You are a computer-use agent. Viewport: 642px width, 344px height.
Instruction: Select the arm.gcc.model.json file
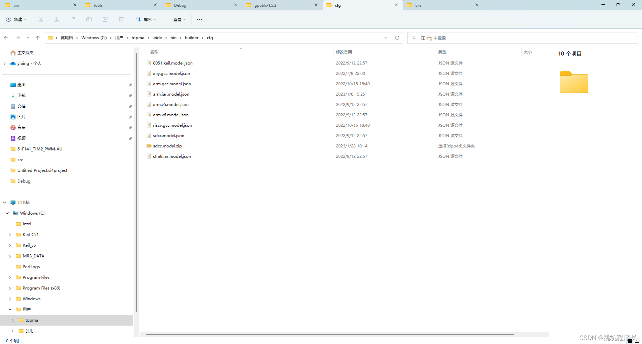(172, 84)
